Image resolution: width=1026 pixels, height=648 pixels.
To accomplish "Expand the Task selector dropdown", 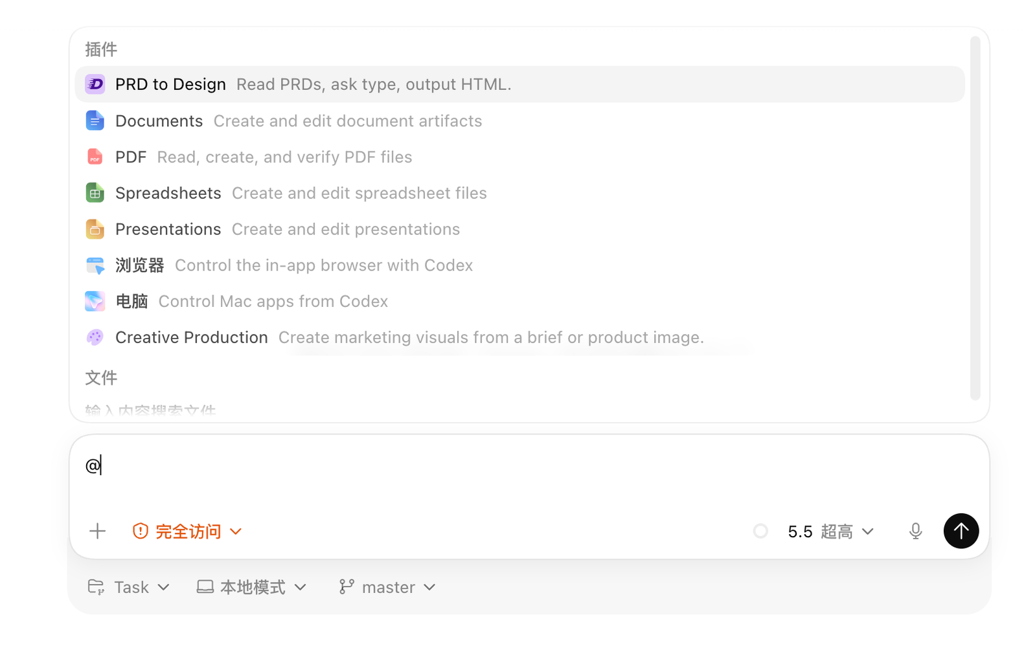I will [x=128, y=587].
